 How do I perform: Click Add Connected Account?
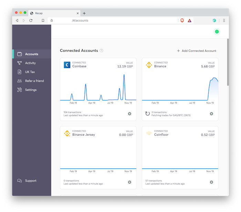197,51
